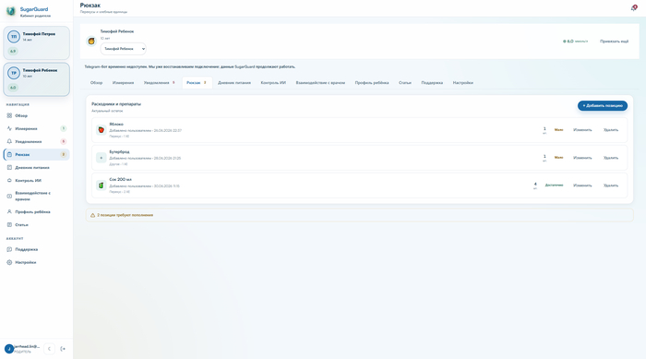The image size is (646, 359).
Task: Open the Статьи tab
Action: click(x=405, y=83)
